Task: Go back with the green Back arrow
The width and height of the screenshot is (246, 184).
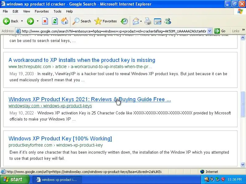Action: pyautogui.click(x=6, y=21)
